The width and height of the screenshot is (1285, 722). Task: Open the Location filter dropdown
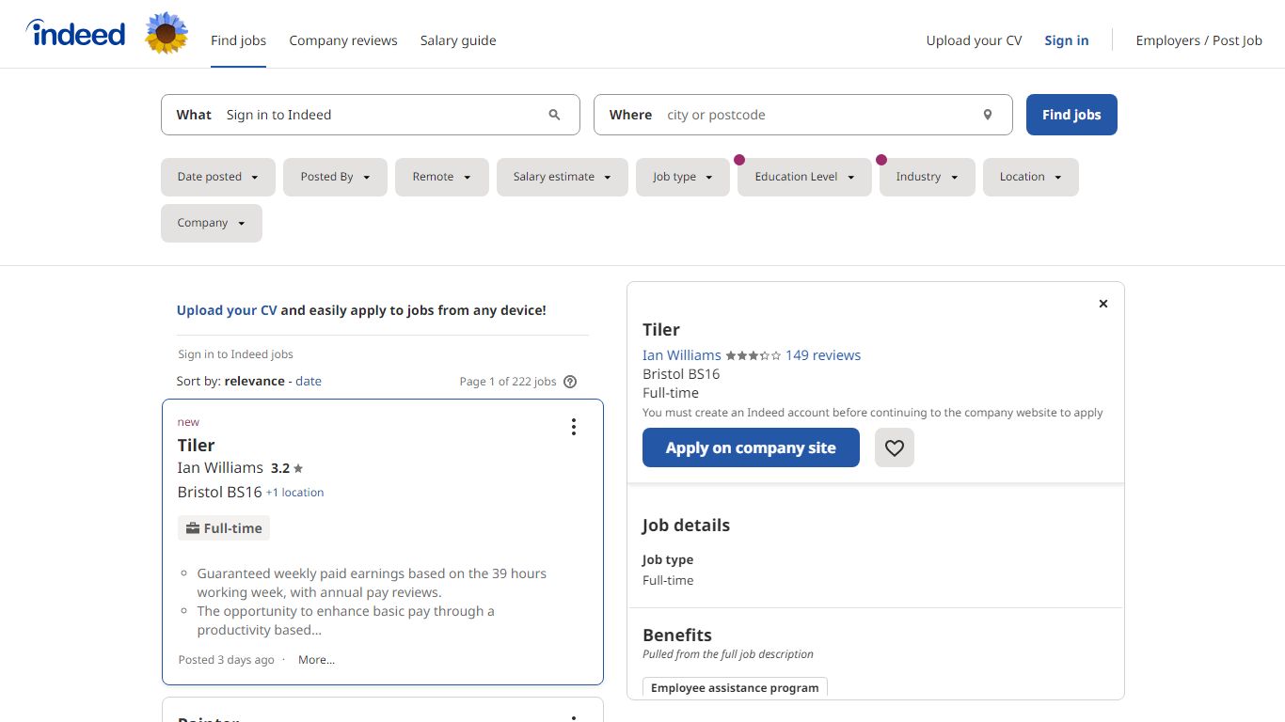click(1031, 177)
